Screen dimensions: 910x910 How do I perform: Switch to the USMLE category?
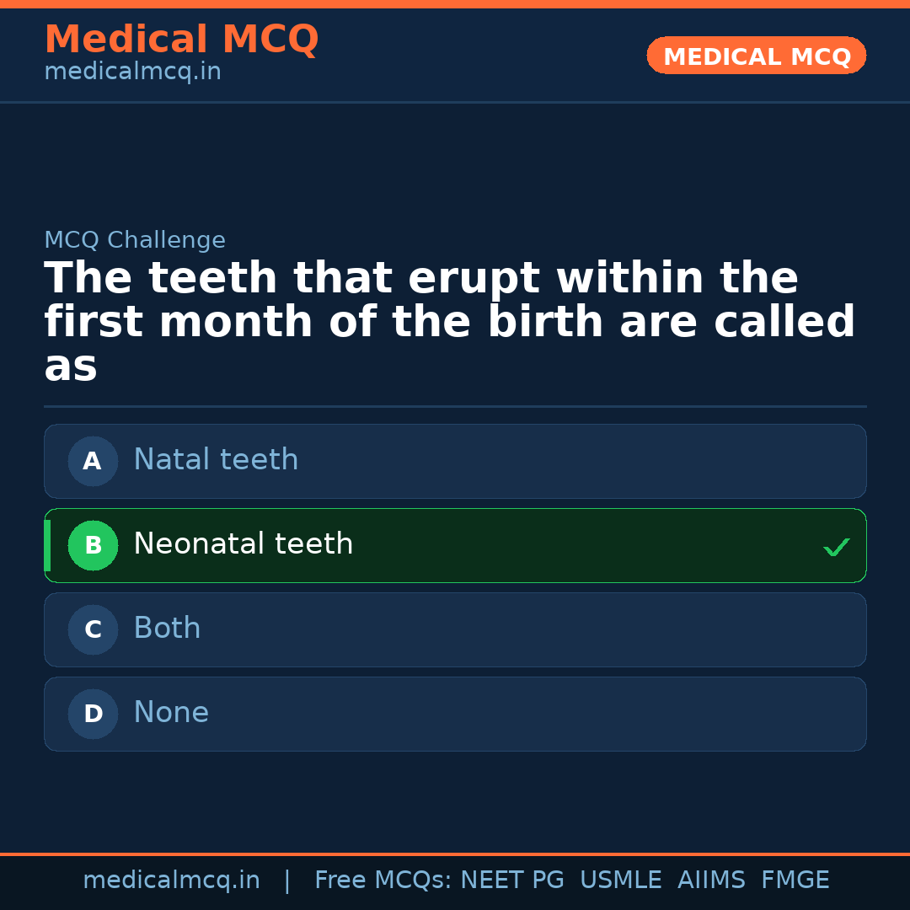(x=621, y=880)
